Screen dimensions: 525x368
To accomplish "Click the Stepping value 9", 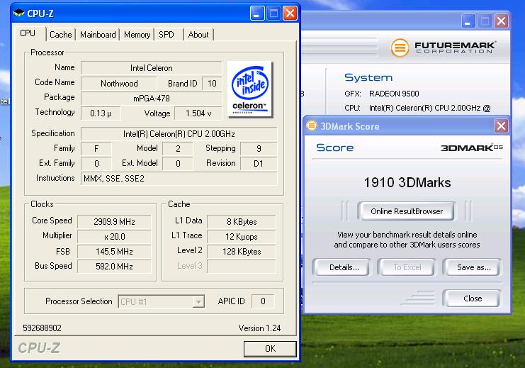I will 259,148.
